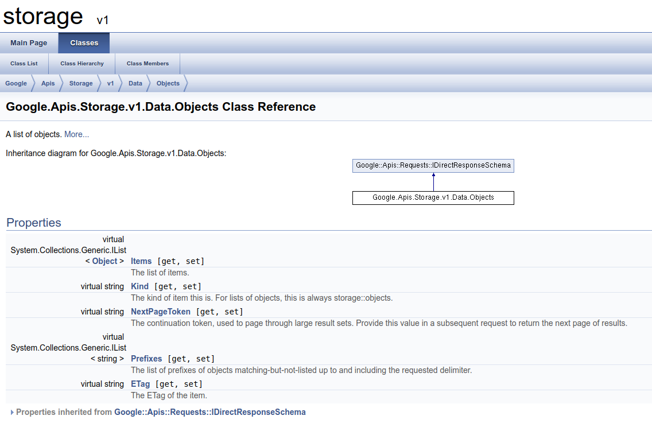
Task: Open the Kind property documentation
Action: pyautogui.click(x=139, y=286)
